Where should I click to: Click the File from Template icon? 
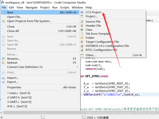82,34
